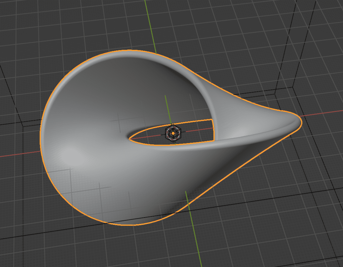
Task: Click the sharp left corner of the hole outline
Action: (x=129, y=137)
